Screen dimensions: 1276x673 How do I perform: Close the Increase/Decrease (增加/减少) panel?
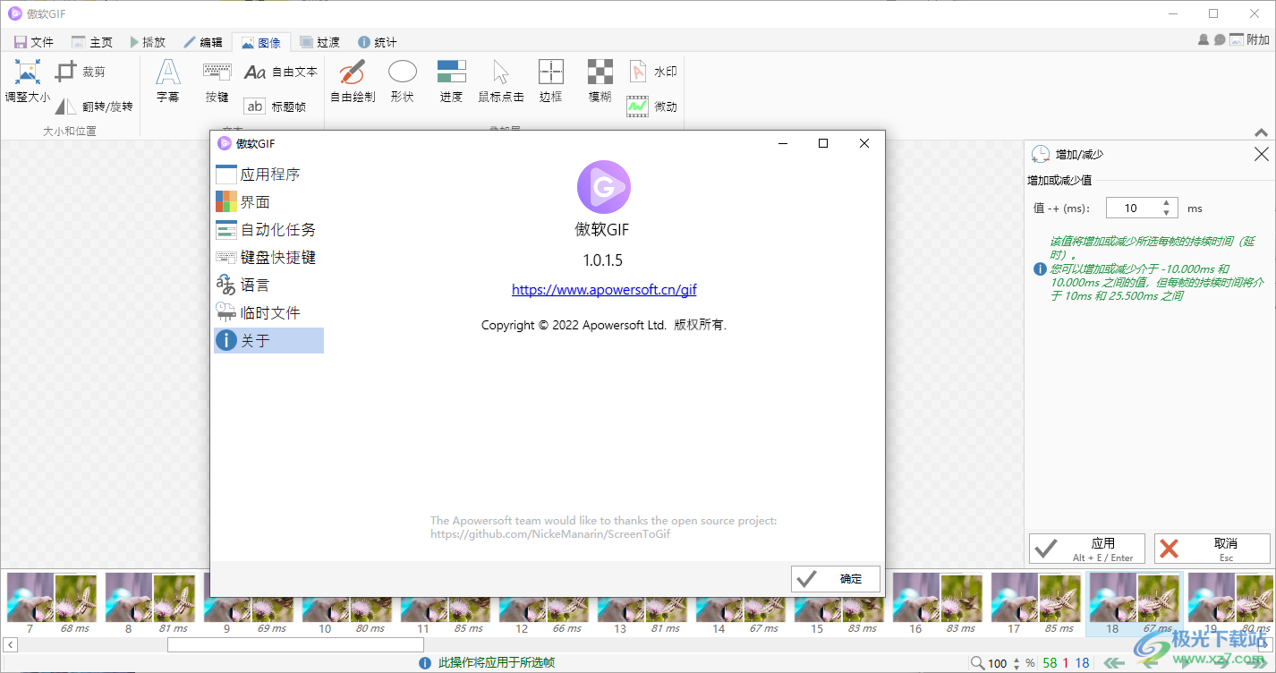[x=1262, y=154]
